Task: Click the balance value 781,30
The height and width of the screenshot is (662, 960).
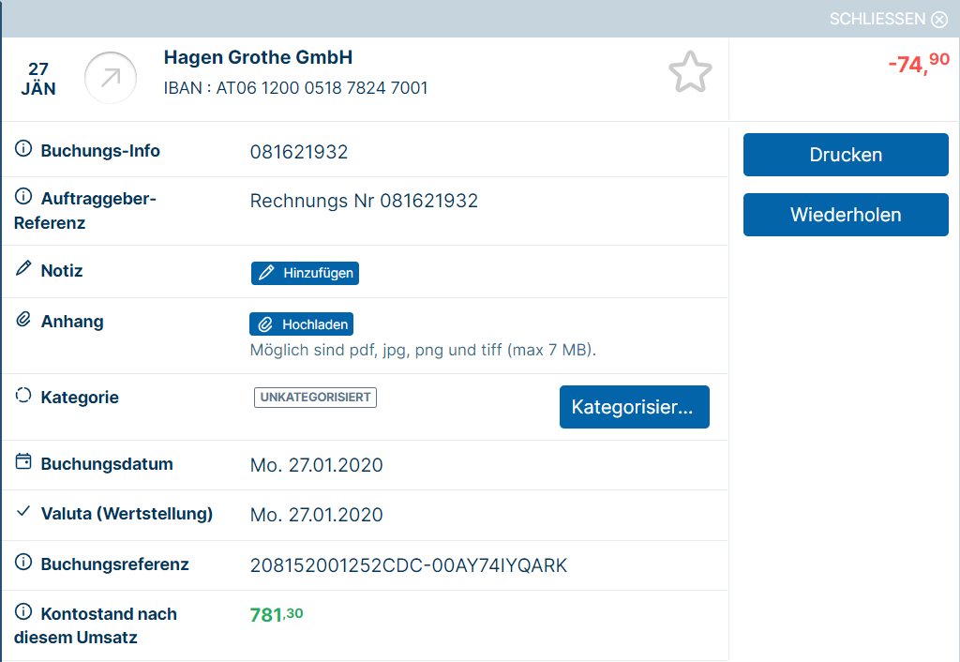Action: [277, 614]
